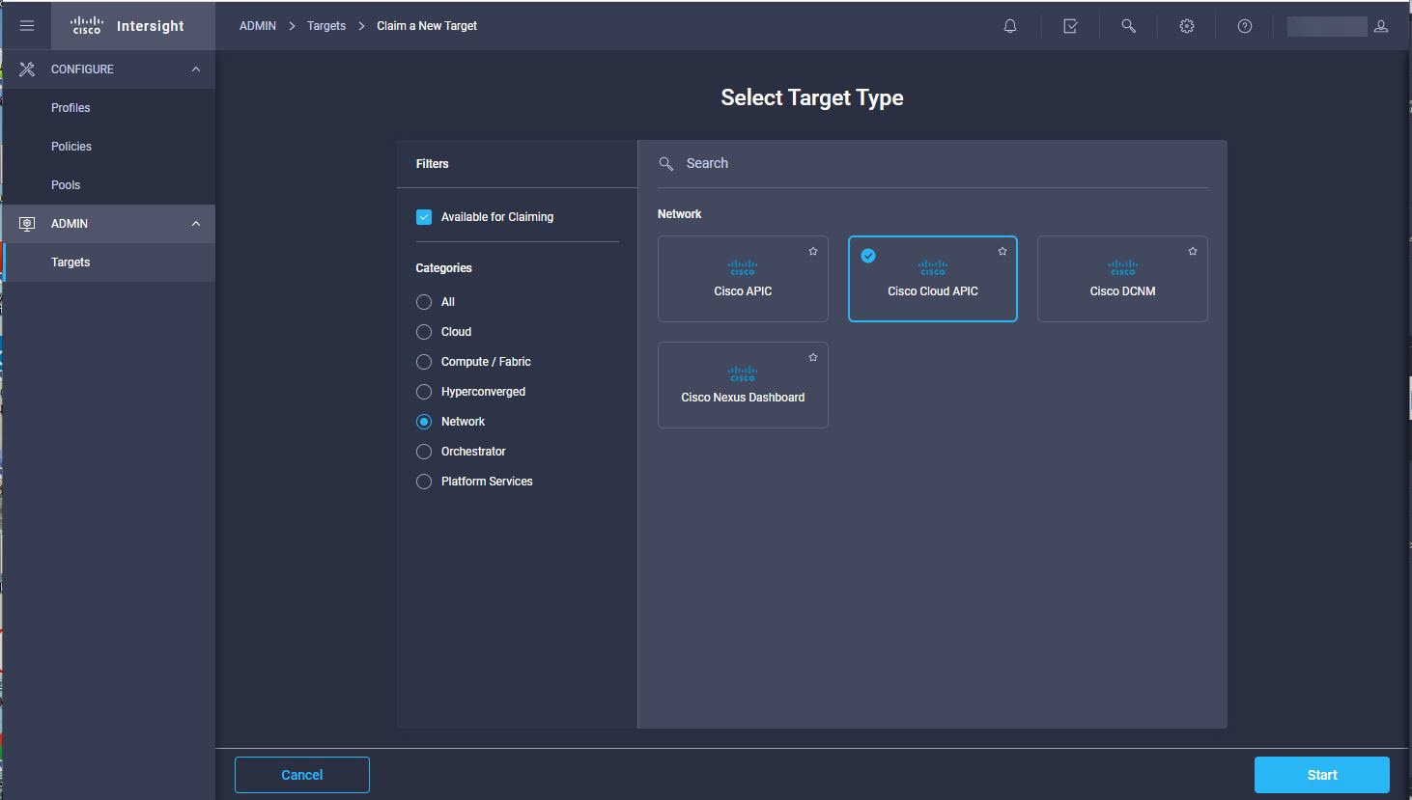Favorite the Cisco Nexus Dashboard star
Screen dimensions: 1412x800
(x=813, y=357)
